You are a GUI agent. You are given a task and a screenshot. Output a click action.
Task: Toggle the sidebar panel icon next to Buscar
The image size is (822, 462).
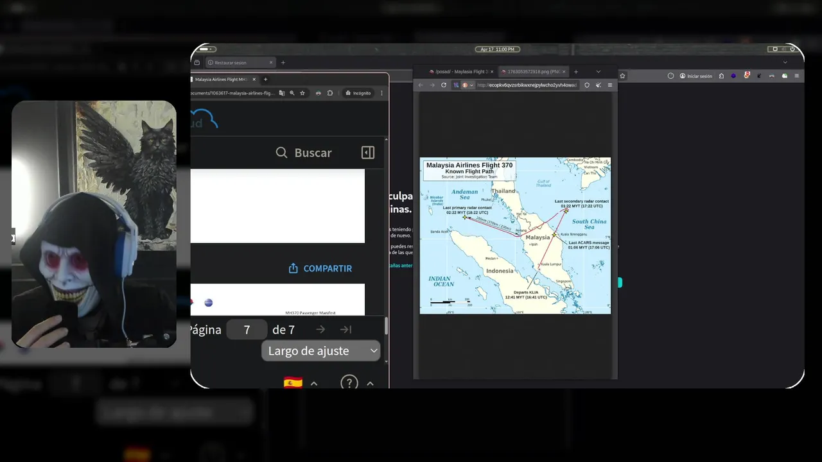368,152
